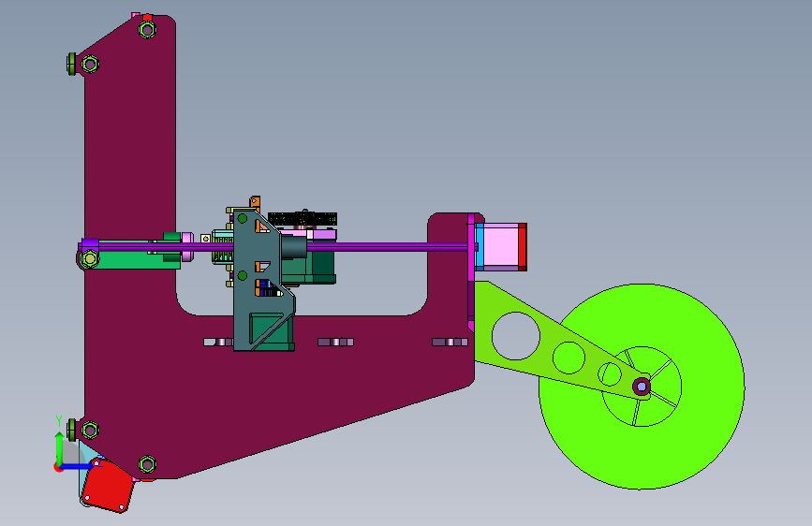Click the 'Y' axis label
This screenshot has width=812, height=526.
click(59, 421)
